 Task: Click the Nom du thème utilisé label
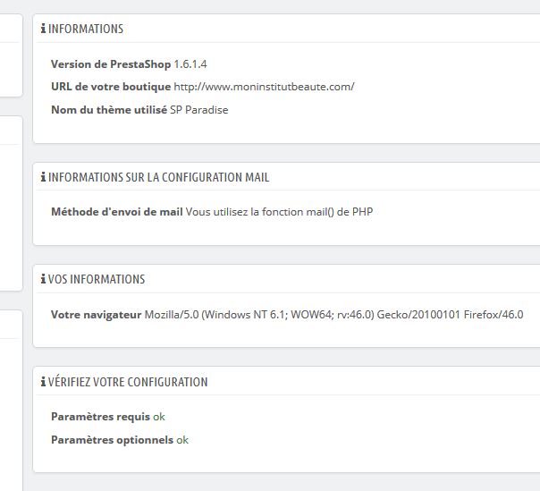coord(109,110)
